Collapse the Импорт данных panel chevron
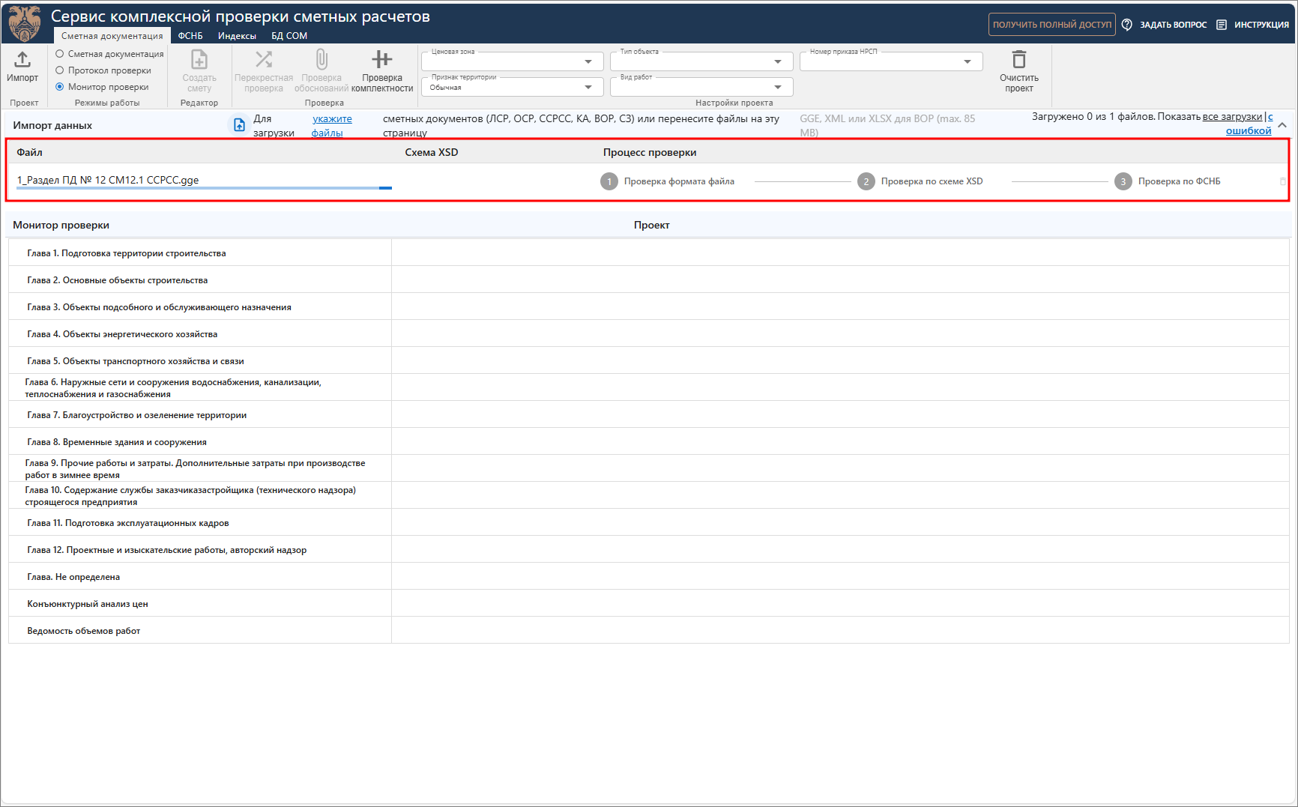This screenshot has width=1298, height=807. [x=1282, y=125]
